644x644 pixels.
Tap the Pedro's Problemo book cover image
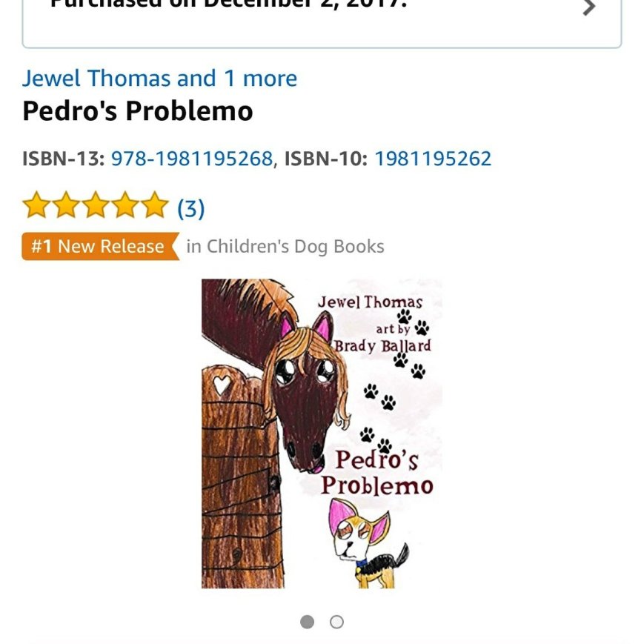pos(322,434)
